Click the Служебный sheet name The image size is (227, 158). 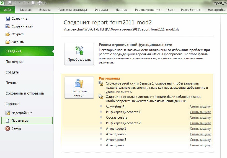click(115, 106)
